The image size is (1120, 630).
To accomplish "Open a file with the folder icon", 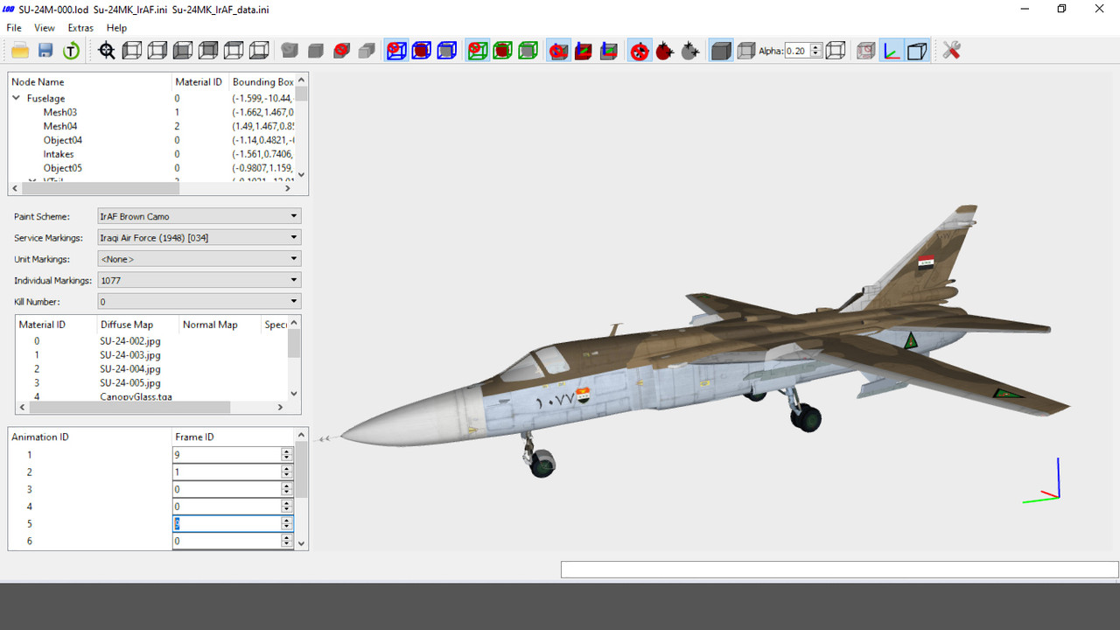I will click(x=19, y=51).
